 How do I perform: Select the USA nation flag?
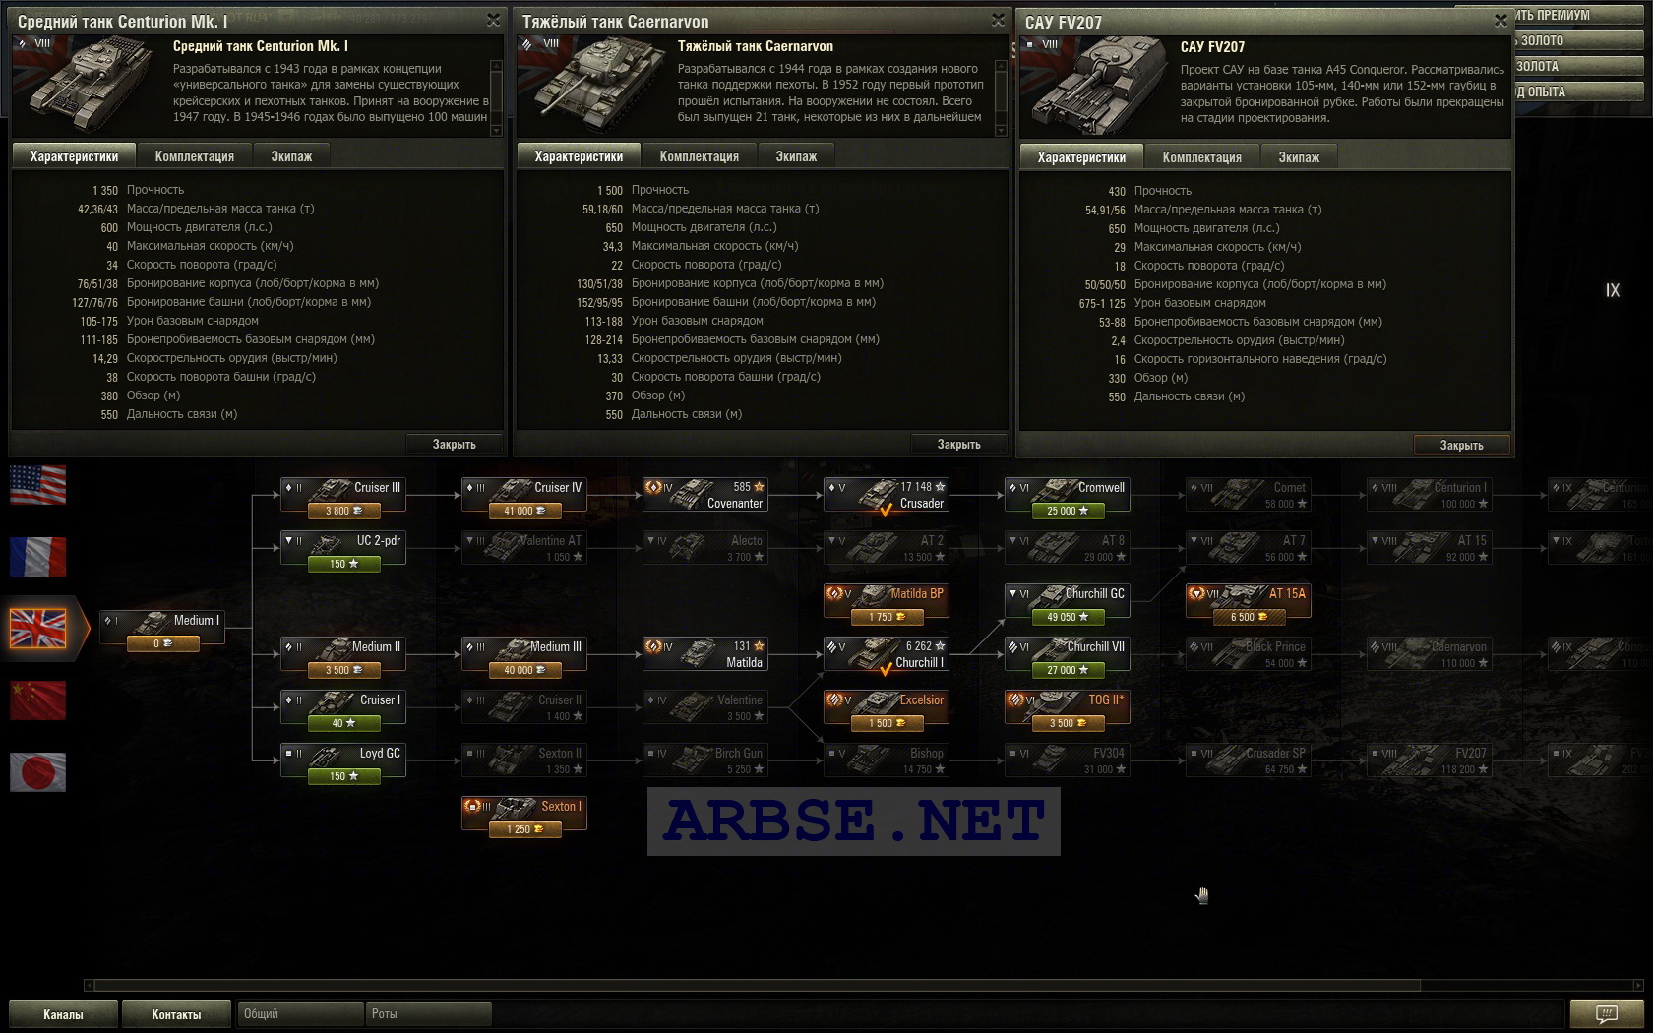coord(37,484)
